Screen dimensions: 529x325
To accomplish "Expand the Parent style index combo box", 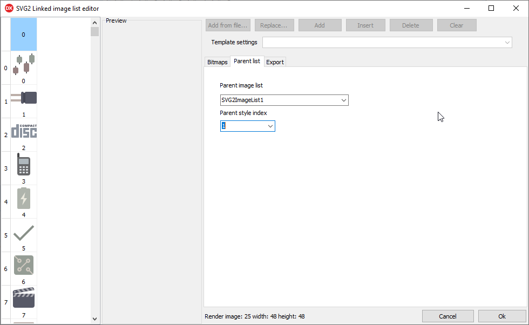I will tap(270, 126).
